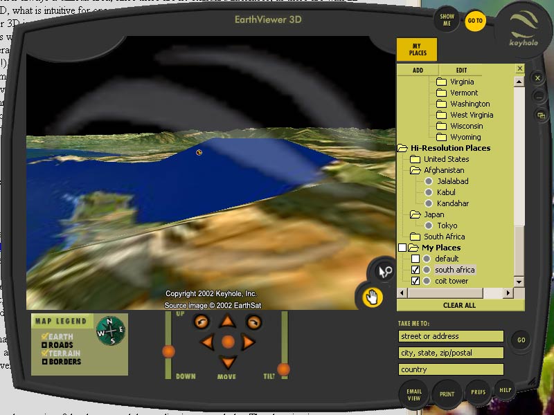This screenshot has width=554, height=415.
Task: Click the Show Me button
Action: tap(447, 20)
